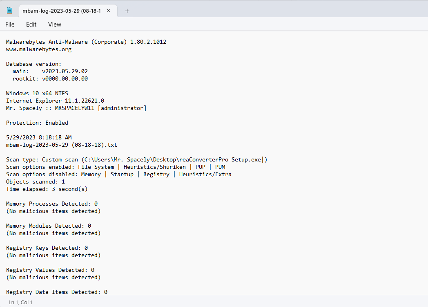This screenshot has height=307, width=428.
Task: Click the 'Scan options disabled' line
Action: (119, 175)
